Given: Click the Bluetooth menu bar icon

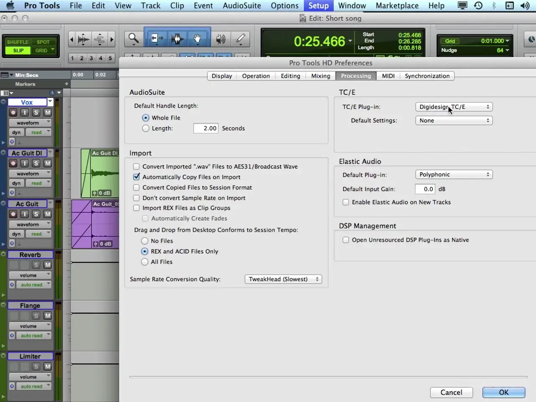Looking at the screenshot, I should (x=494, y=5).
